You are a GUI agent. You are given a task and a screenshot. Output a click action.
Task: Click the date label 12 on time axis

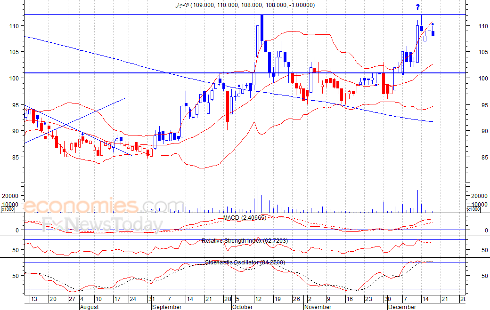258,299
